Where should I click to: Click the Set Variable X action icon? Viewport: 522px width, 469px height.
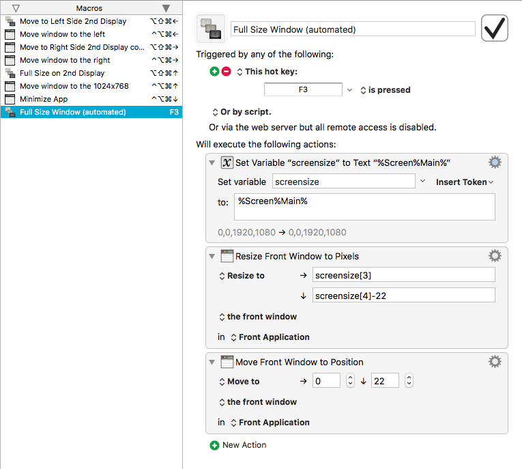pyautogui.click(x=227, y=162)
